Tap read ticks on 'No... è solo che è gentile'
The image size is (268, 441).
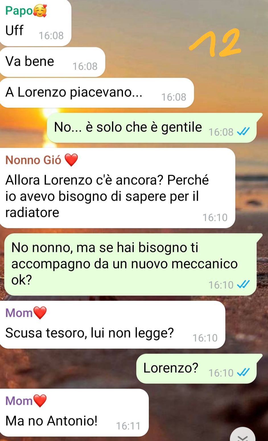point(244,132)
